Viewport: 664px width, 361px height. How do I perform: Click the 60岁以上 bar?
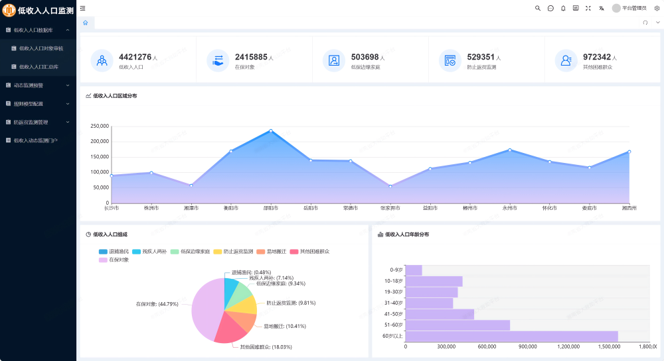(511, 336)
